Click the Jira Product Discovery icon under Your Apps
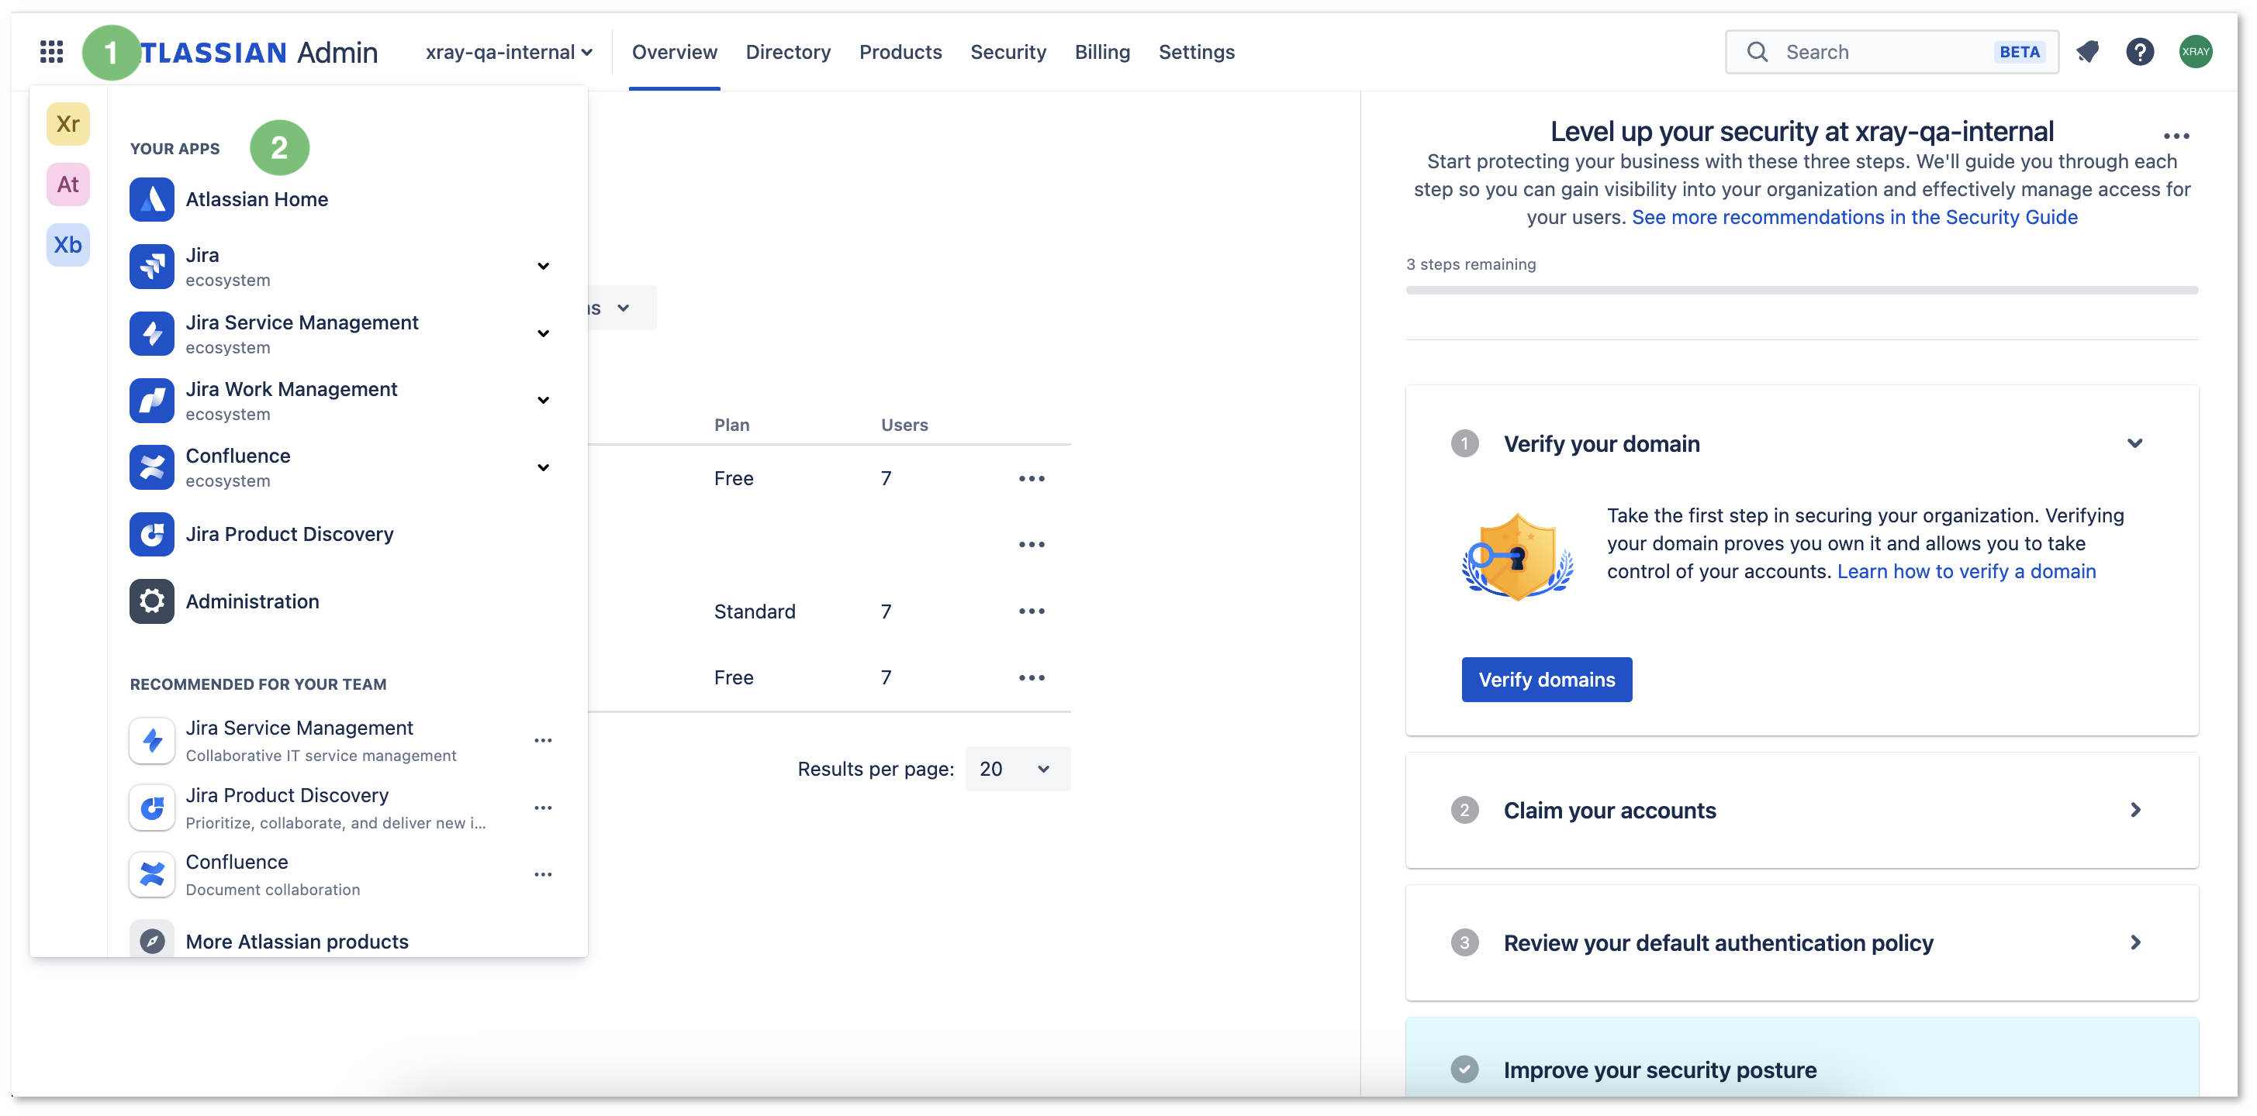 (151, 534)
